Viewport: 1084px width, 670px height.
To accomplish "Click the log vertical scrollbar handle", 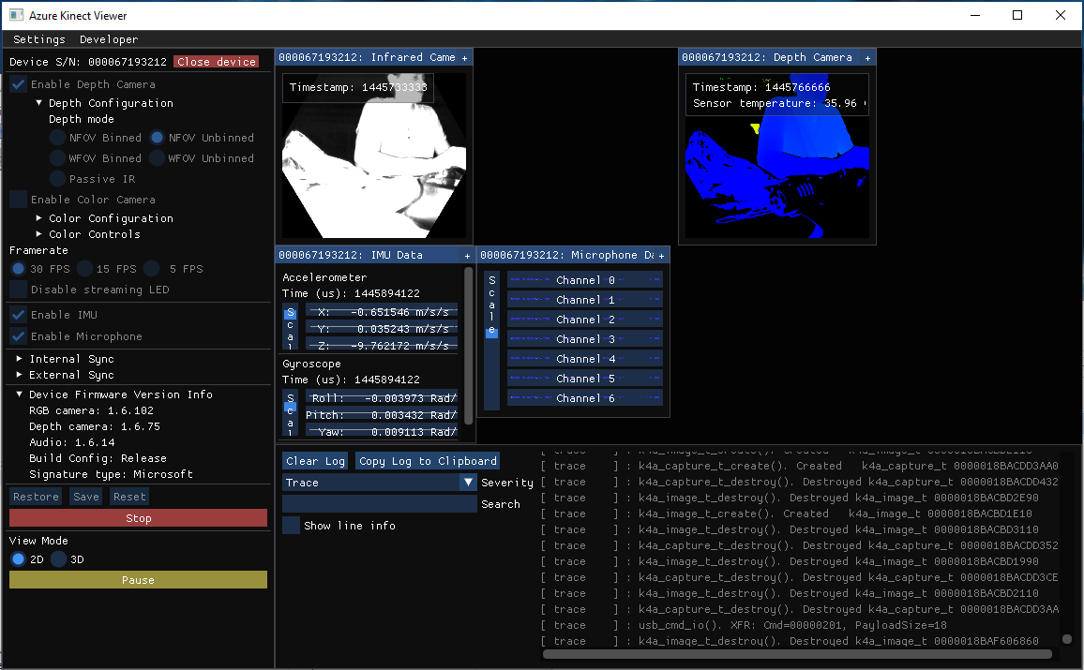I will point(1067,639).
